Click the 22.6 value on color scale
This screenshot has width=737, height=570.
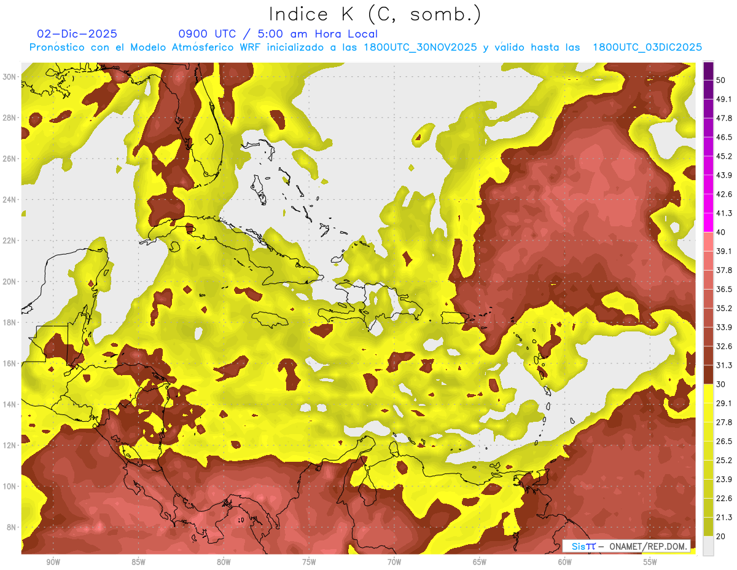[725, 499]
